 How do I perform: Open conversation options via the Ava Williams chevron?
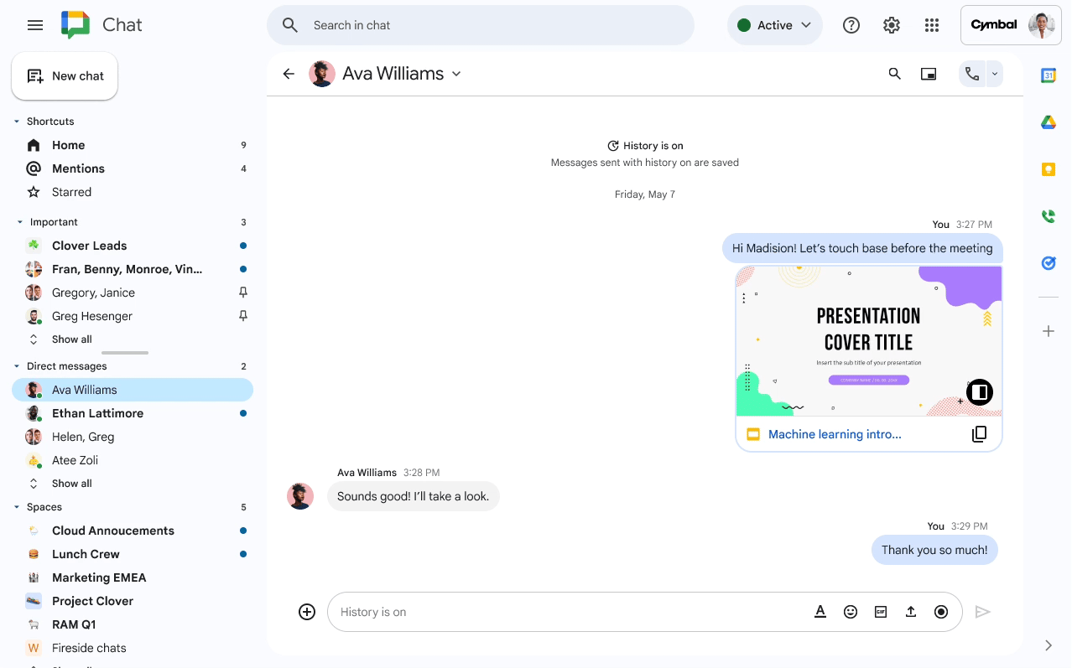(x=455, y=74)
